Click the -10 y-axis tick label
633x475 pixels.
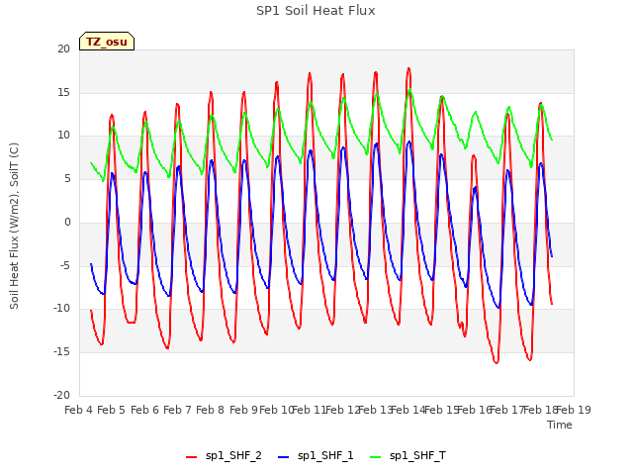click(x=61, y=308)
